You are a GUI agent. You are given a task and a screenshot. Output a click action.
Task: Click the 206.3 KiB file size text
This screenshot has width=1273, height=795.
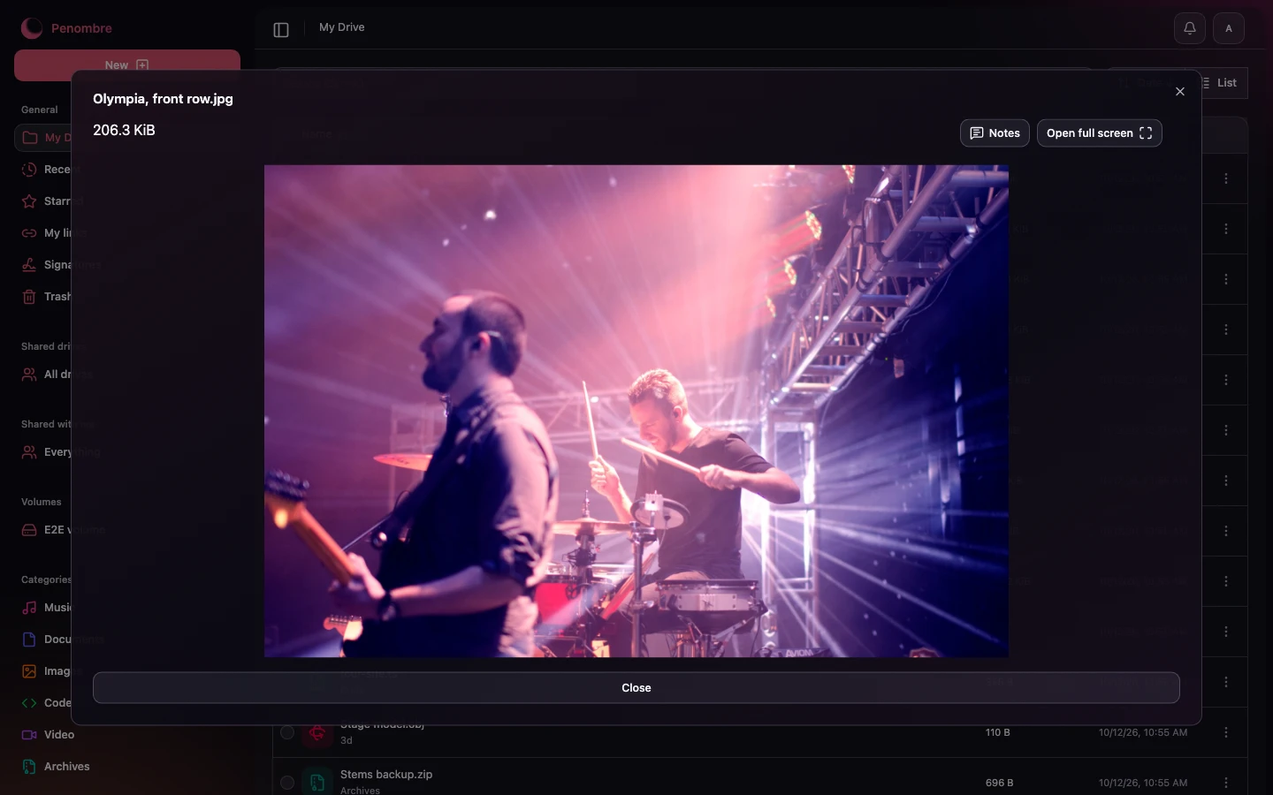tap(124, 131)
